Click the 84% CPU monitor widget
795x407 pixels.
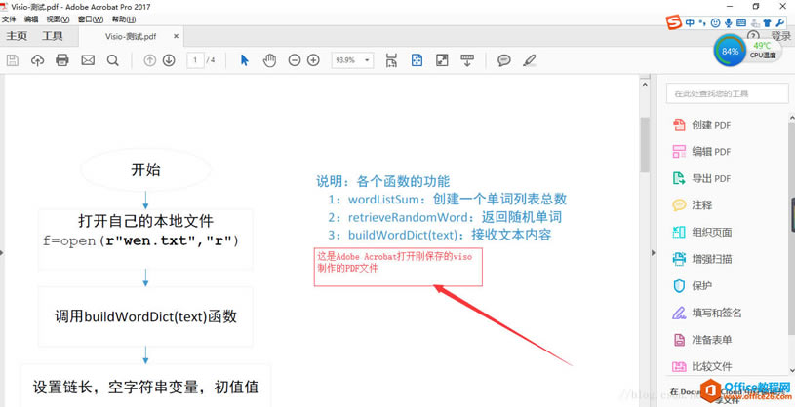730,52
